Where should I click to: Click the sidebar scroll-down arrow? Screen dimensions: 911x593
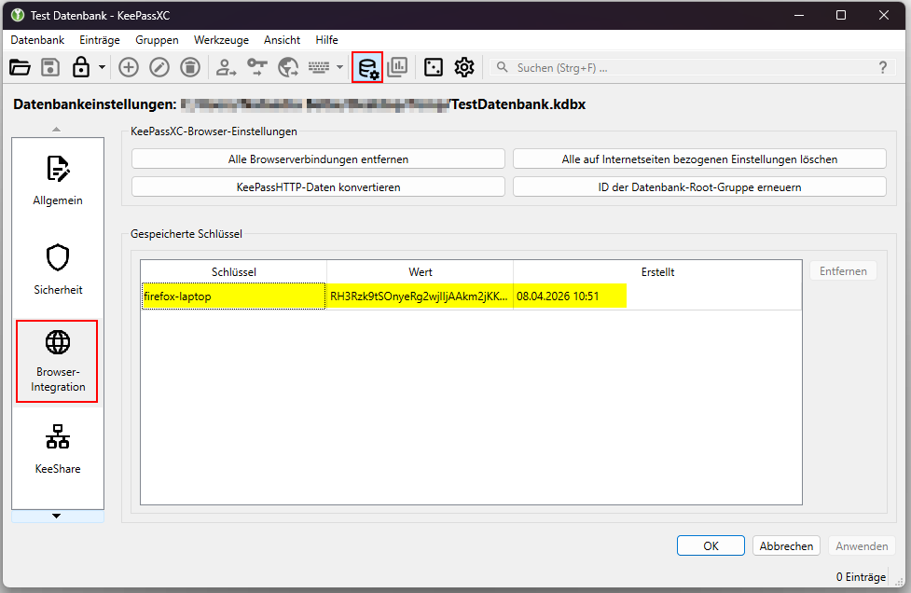tap(56, 516)
